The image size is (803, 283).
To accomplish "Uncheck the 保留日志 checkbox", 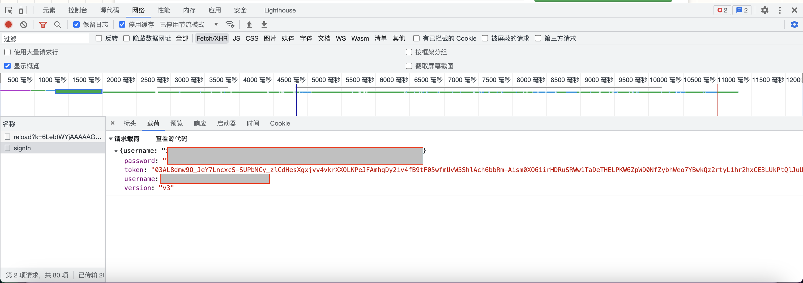I will (76, 24).
